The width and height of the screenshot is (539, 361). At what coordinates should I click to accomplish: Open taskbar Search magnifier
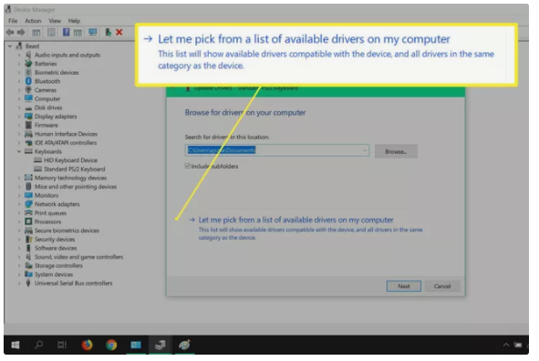(x=39, y=345)
